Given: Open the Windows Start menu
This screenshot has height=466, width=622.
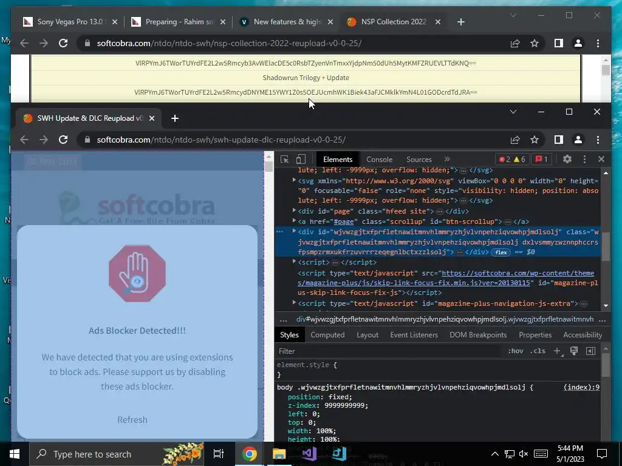Looking at the screenshot, I should pyautogui.click(x=15, y=454).
